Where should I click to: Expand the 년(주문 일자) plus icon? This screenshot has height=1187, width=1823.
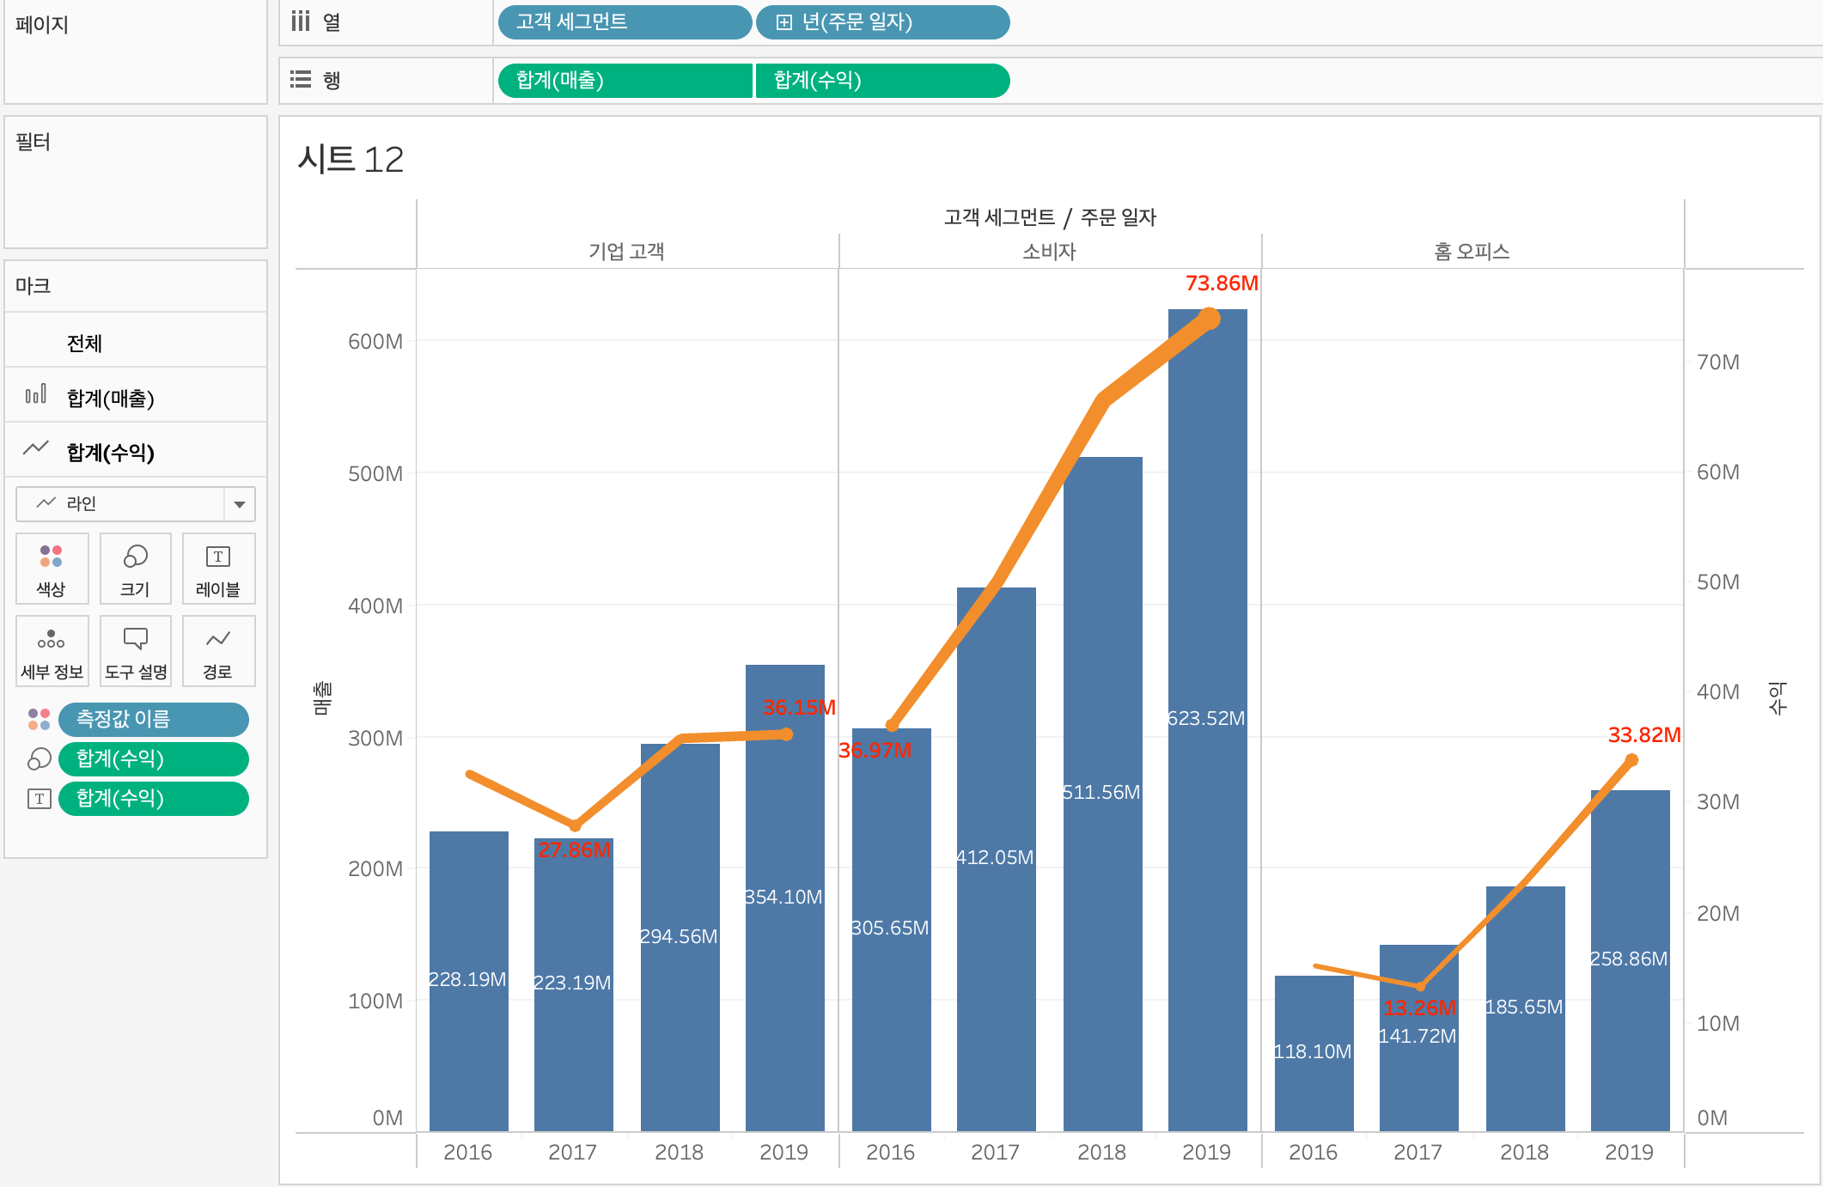point(783,22)
